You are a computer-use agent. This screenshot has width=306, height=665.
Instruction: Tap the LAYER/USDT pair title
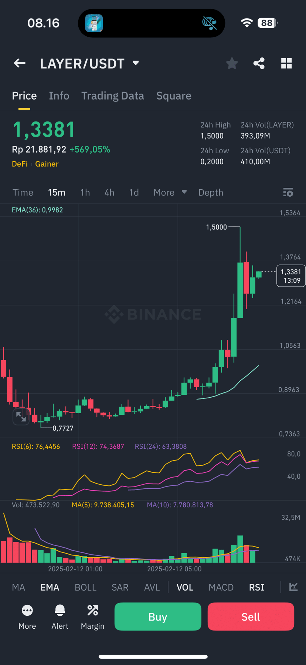tap(82, 64)
